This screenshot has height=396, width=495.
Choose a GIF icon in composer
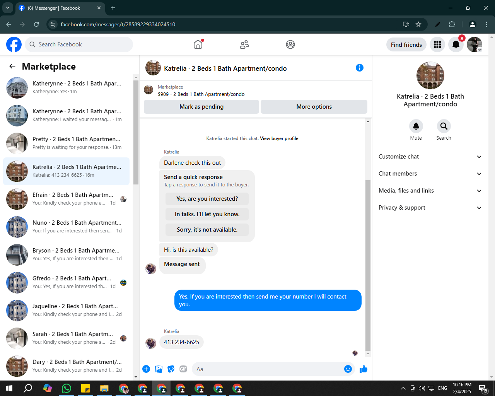(x=183, y=369)
